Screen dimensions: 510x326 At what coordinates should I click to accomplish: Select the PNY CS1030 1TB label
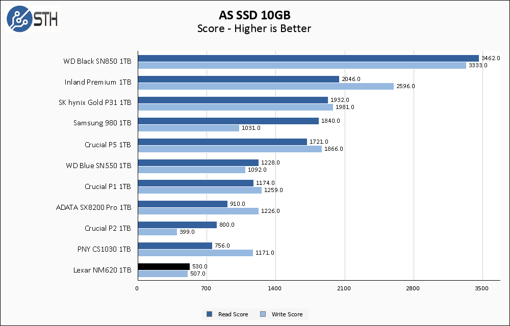104,249
